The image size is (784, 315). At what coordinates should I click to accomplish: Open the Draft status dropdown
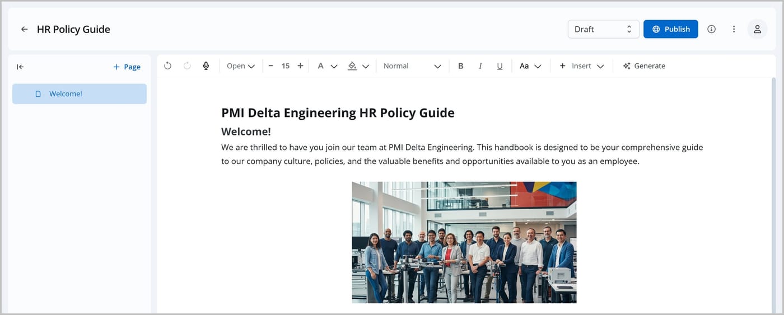click(603, 29)
